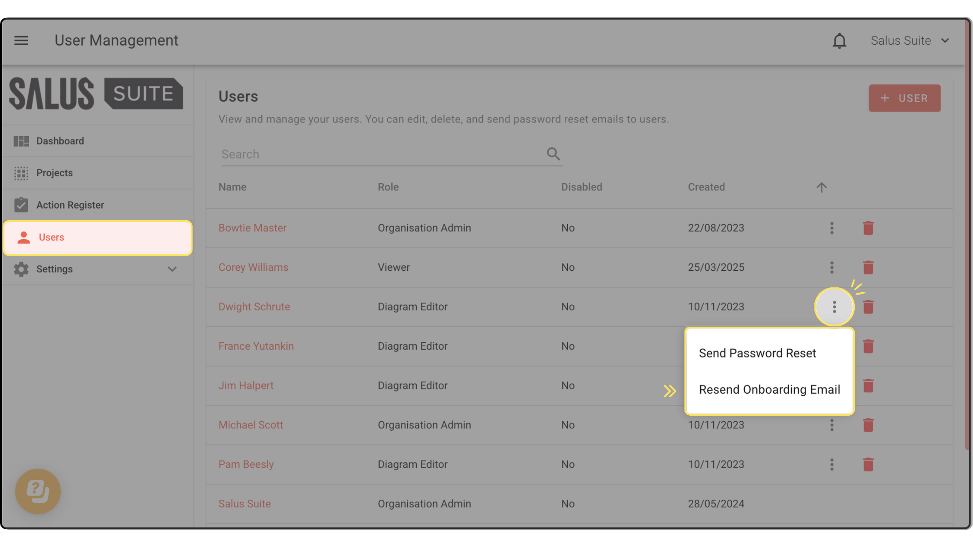The height and width of the screenshot is (547, 973).
Task: Delete Corey Williams with trash icon
Action: (868, 267)
